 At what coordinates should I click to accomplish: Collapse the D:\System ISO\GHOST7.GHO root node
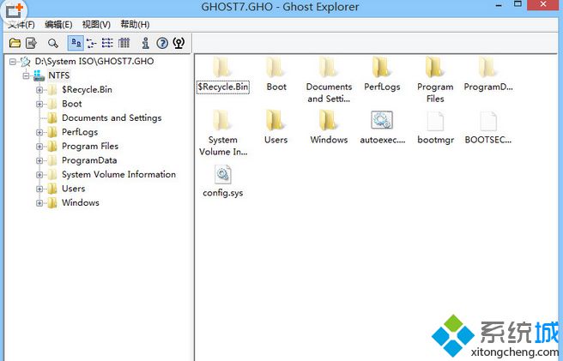(x=13, y=62)
